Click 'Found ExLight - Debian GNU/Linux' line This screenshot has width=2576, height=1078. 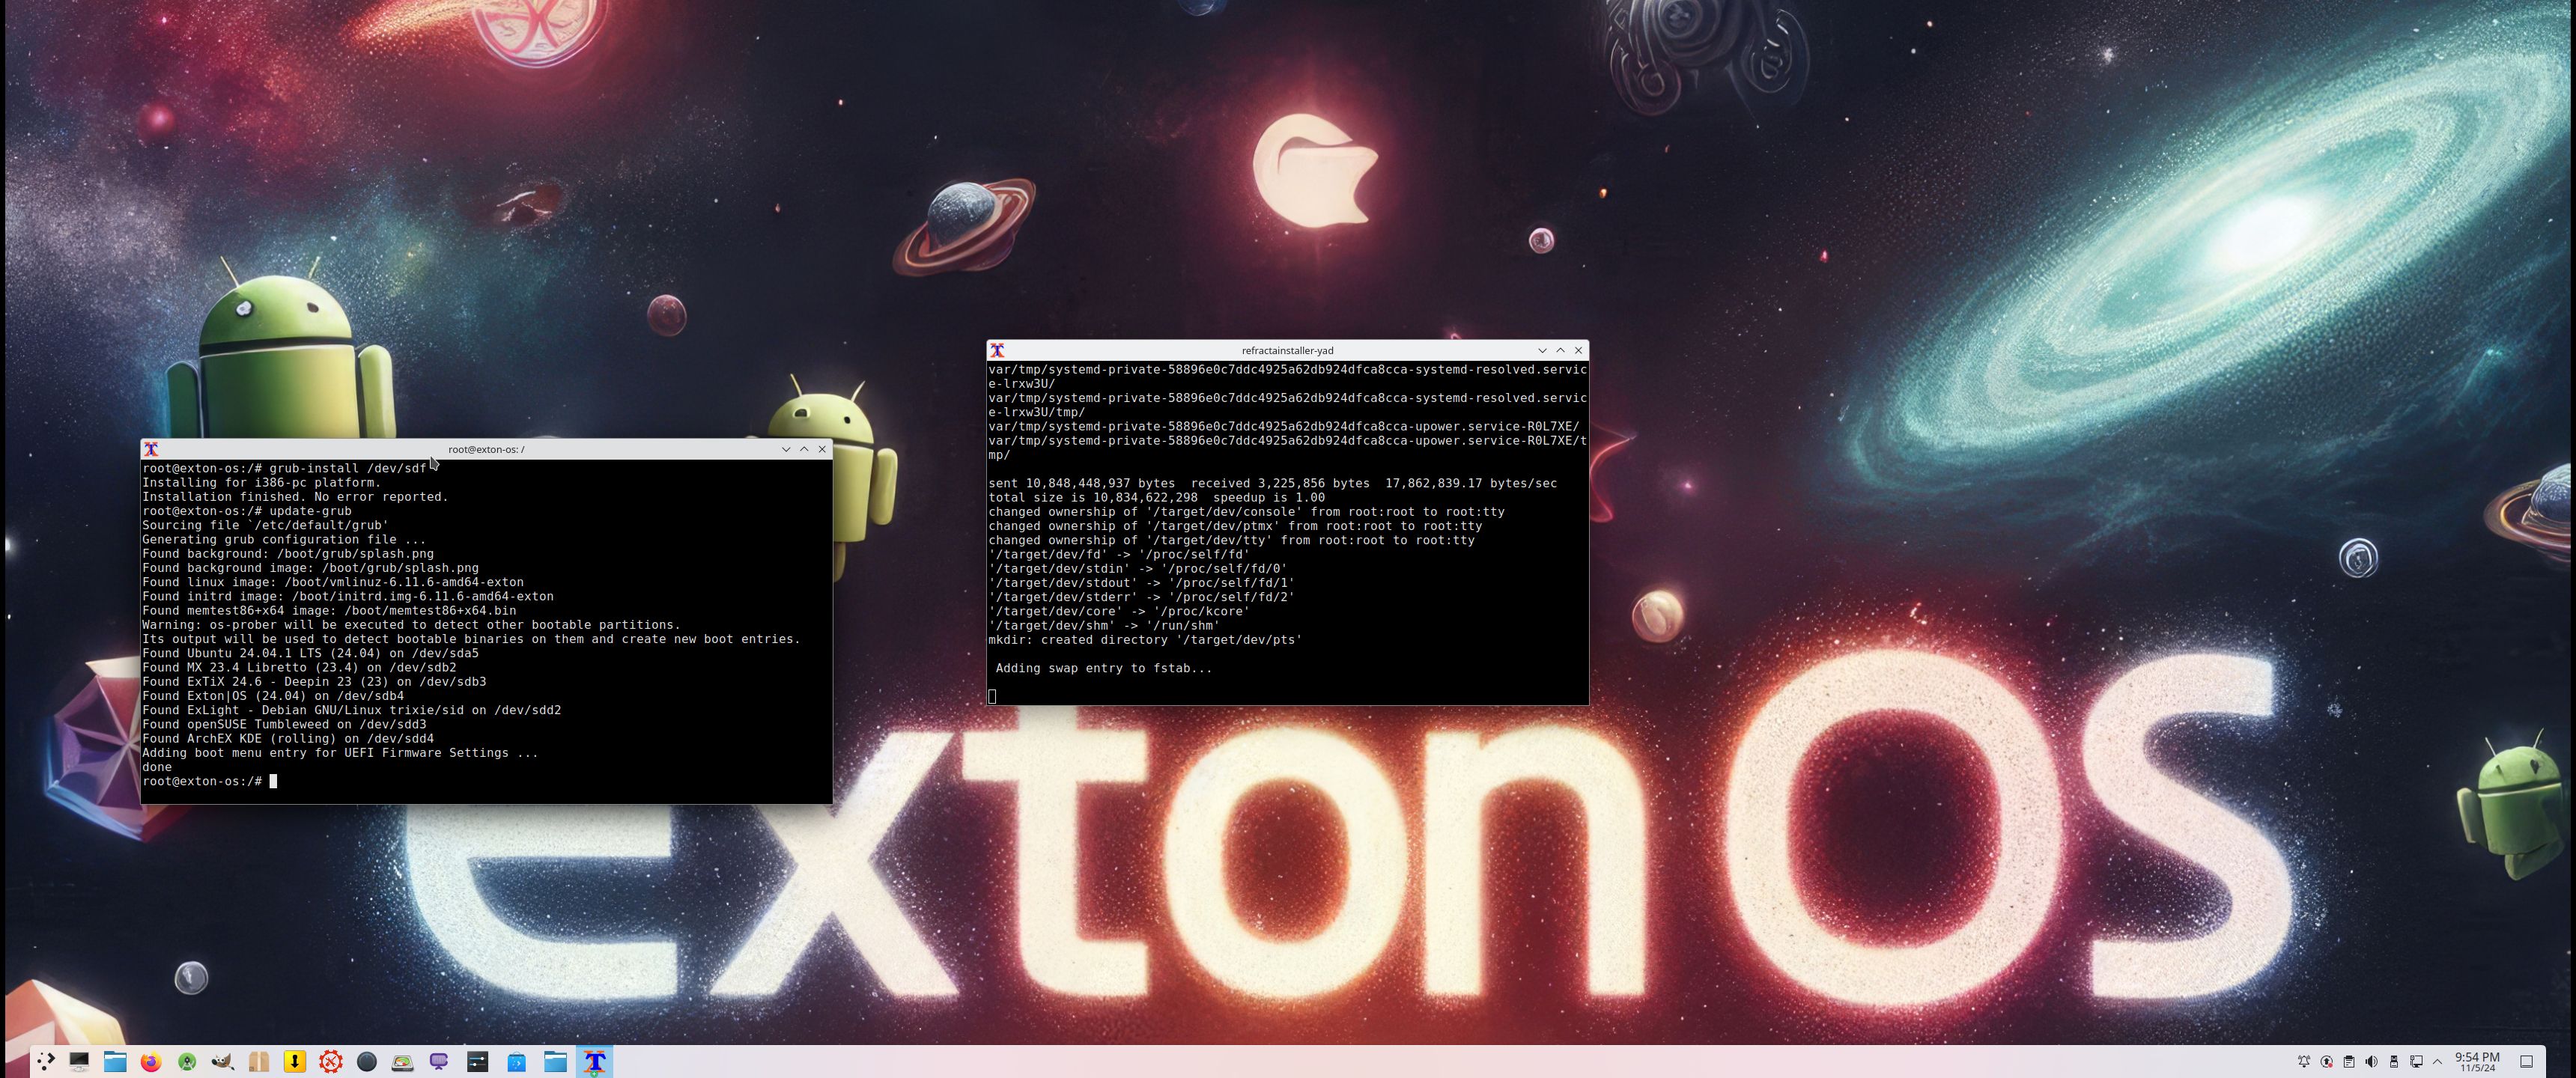tap(351, 710)
